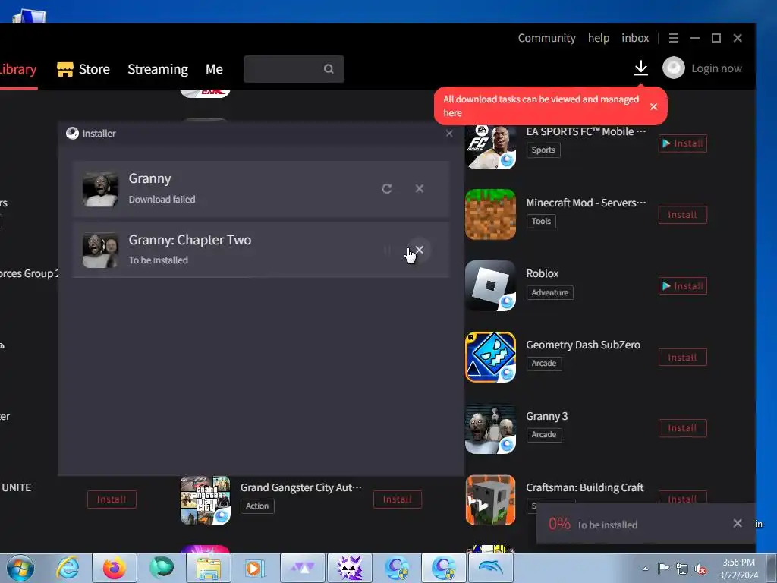777x583 pixels.
Task: Install Minecraft Mod - Servers
Action: click(682, 215)
